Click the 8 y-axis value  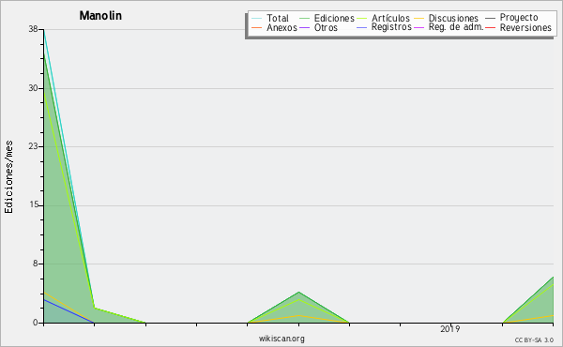(36, 264)
